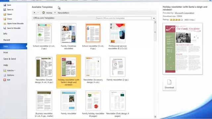Viewport: 212px width, 119px height.
Task: Select School newsletter (3-col, 4-pp.) template
Action: click(x=93, y=36)
